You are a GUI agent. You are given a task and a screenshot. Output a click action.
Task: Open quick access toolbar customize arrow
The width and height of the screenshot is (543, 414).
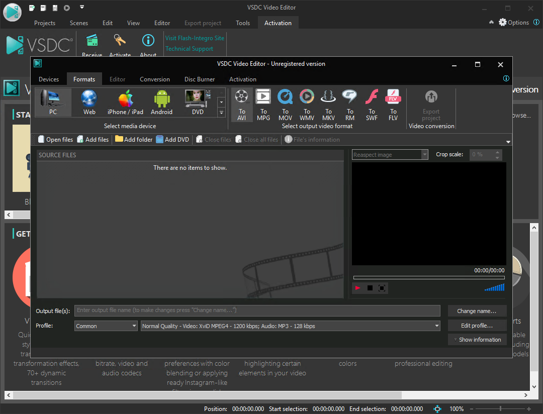click(82, 7)
